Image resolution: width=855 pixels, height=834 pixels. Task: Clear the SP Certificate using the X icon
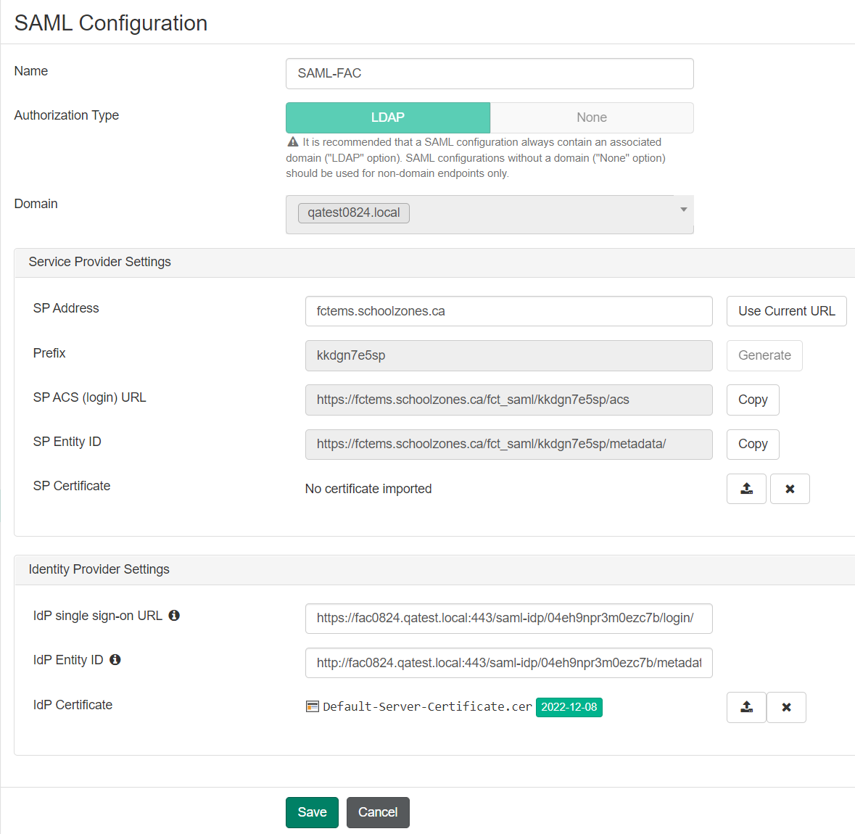click(790, 489)
